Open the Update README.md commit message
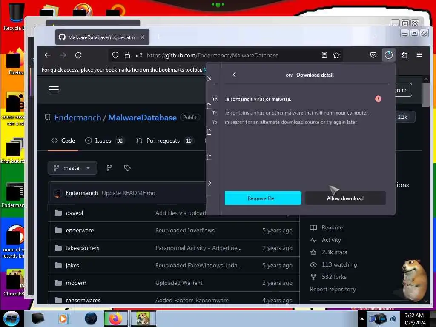The height and width of the screenshot is (327, 436). click(129, 193)
